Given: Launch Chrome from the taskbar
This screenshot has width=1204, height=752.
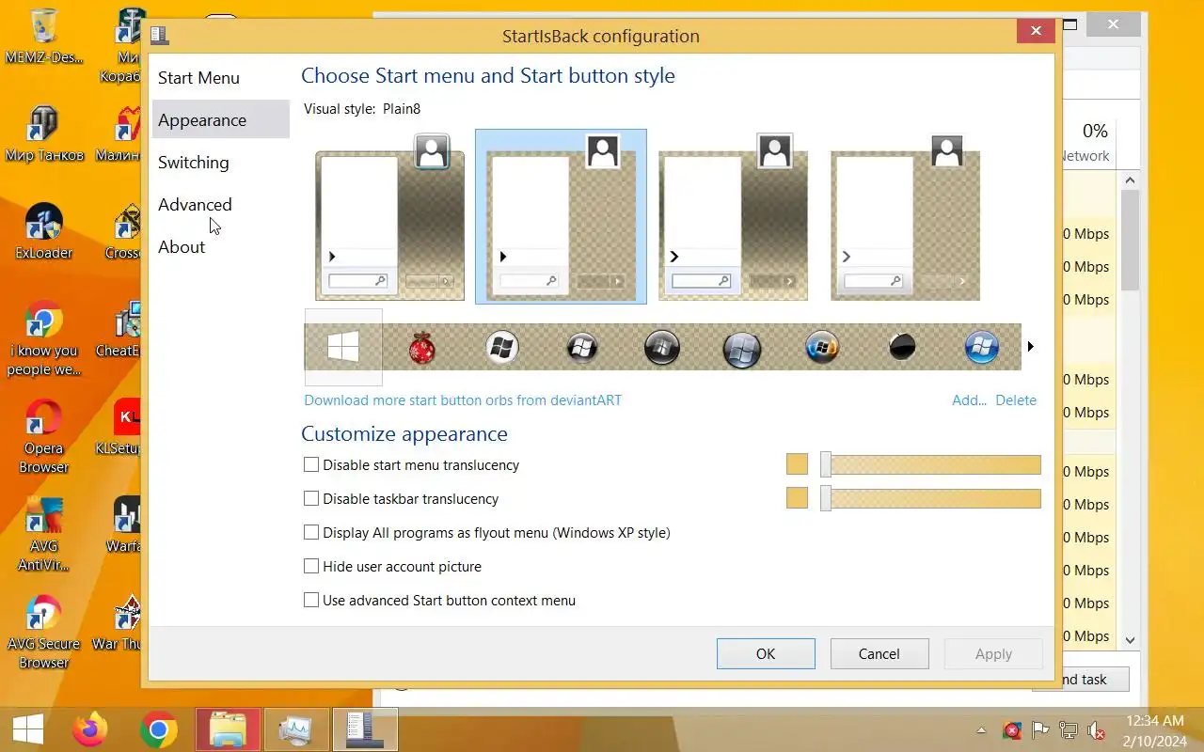Looking at the screenshot, I should point(159,729).
